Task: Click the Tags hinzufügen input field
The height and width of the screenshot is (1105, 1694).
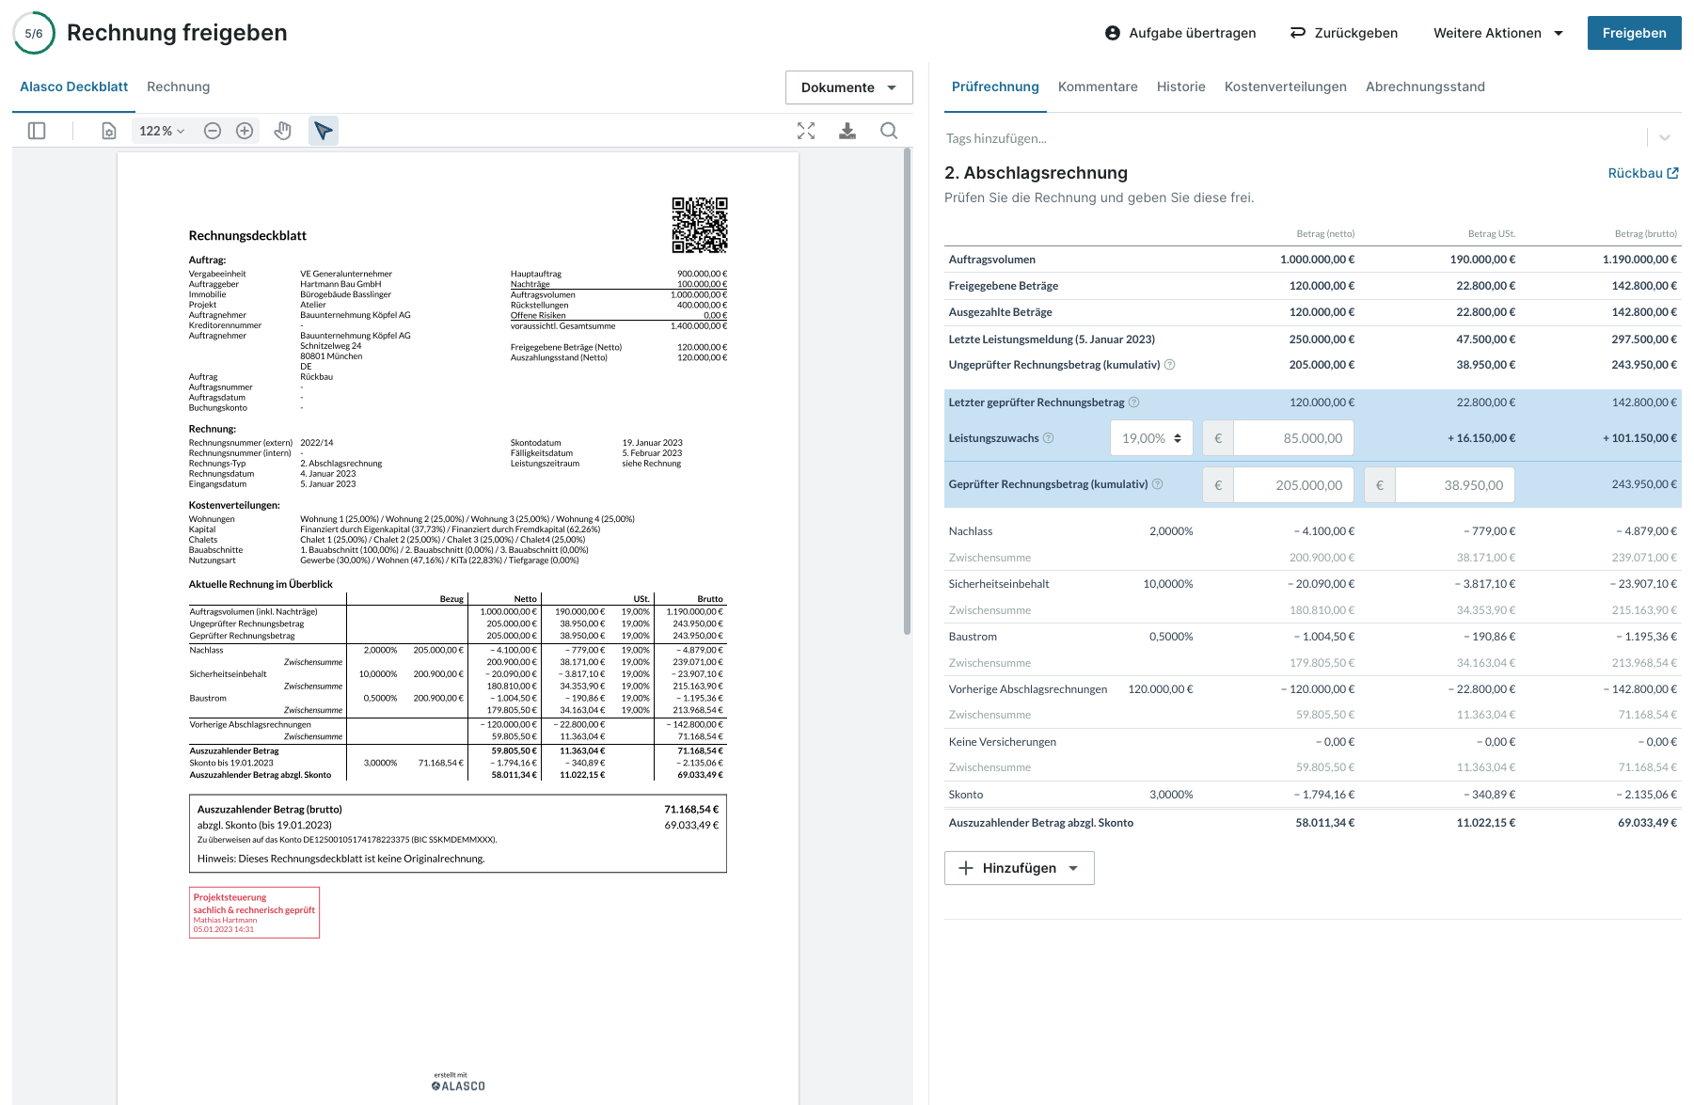Action: (1289, 138)
